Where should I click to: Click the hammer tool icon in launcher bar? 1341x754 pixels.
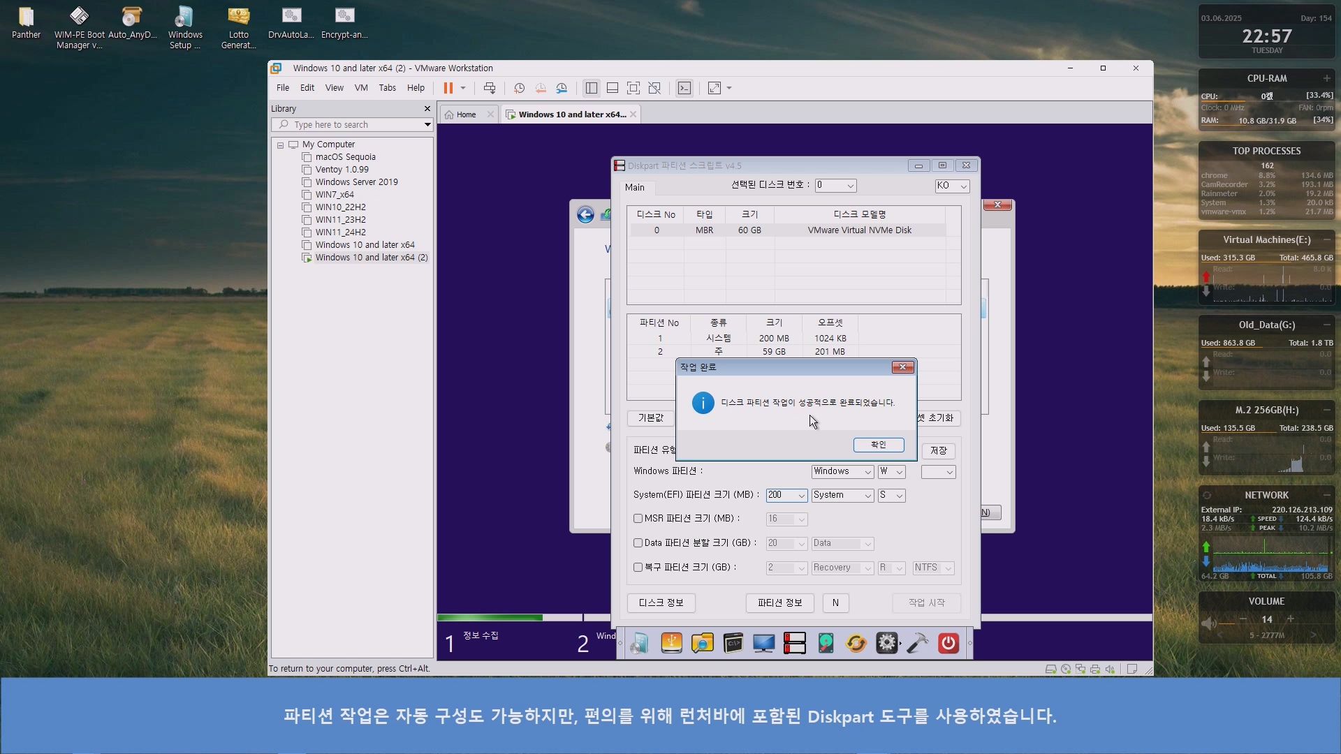click(917, 643)
